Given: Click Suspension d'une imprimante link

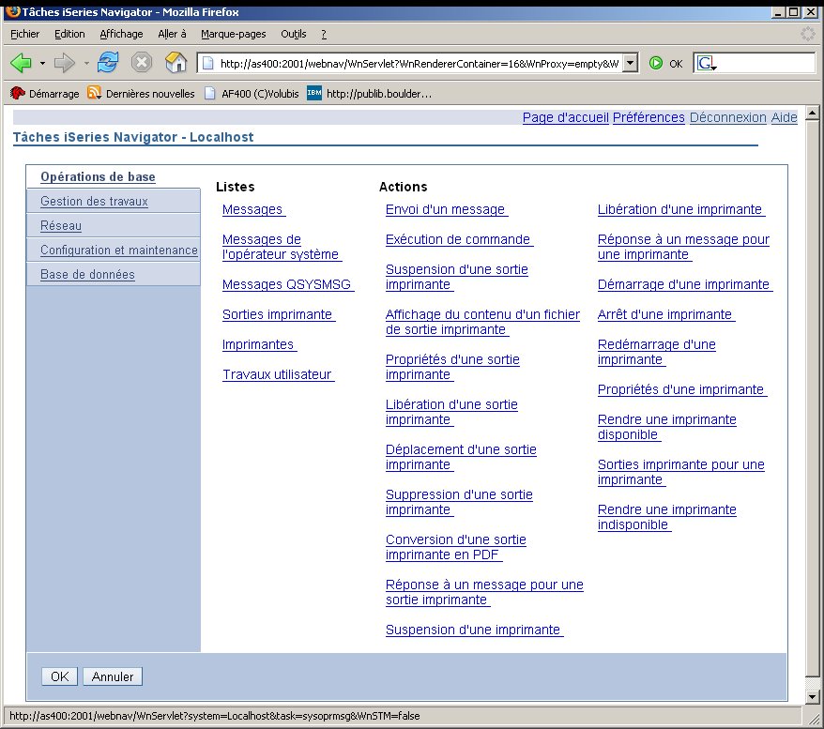Looking at the screenshot, I should pos(474,630).
